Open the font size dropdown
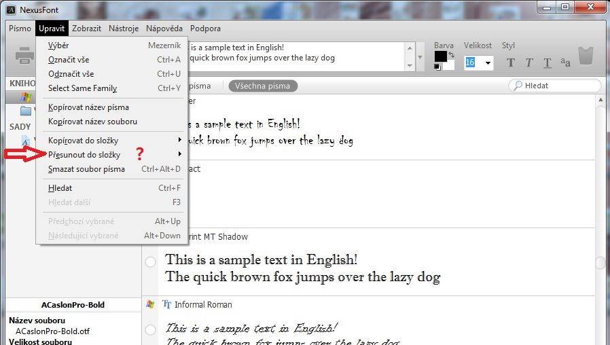 488,62
